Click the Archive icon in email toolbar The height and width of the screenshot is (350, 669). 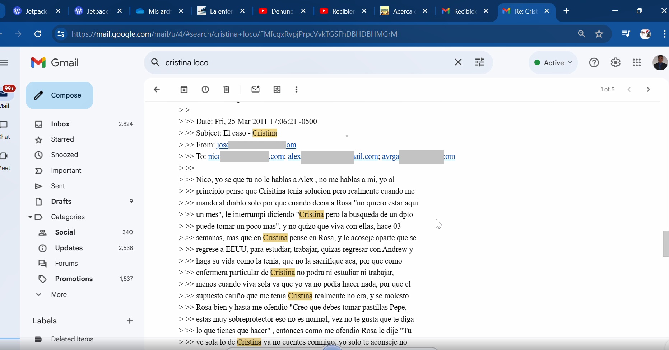184,90
